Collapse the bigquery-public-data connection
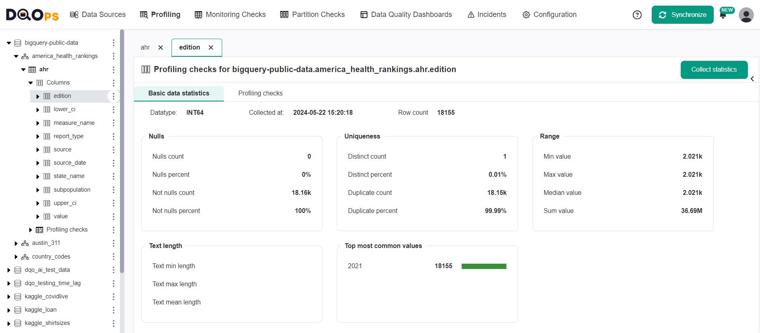Screen dimensions: 760x333 point(9,43)
